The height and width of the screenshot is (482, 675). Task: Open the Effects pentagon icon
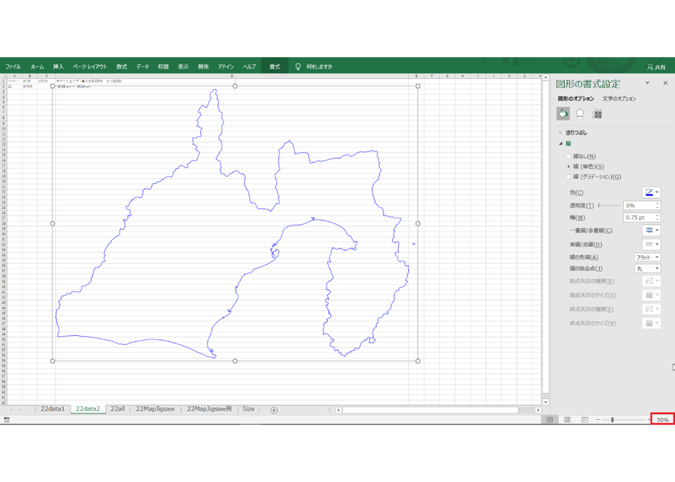pos(580,114)
